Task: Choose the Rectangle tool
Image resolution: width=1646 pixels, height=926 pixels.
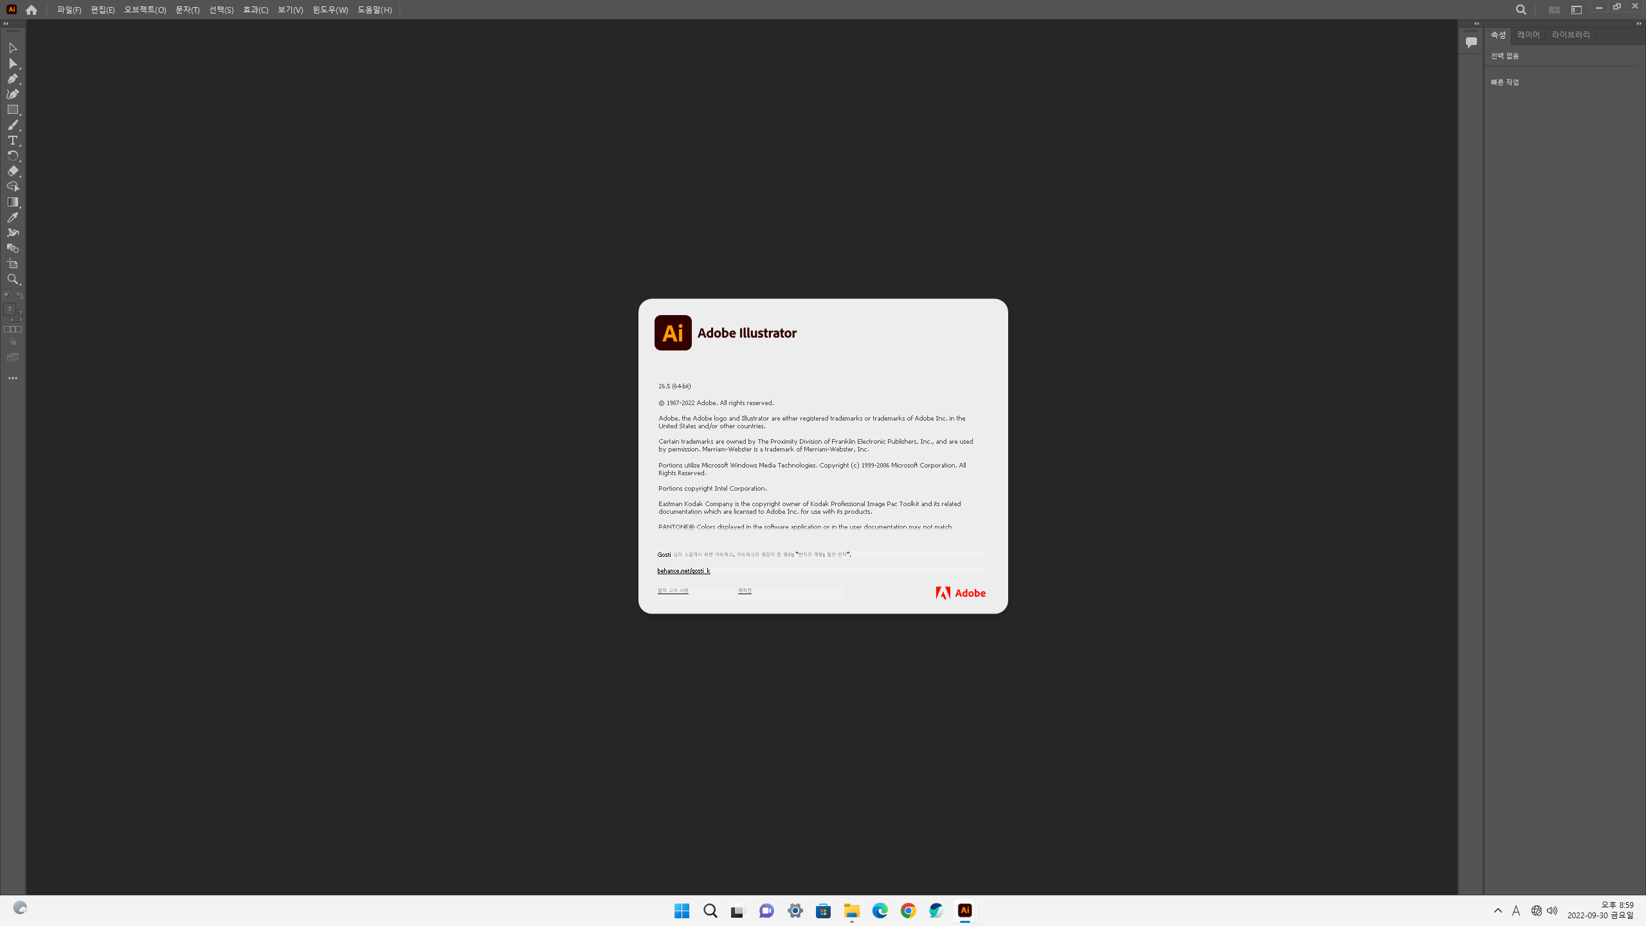Action: 12,110
